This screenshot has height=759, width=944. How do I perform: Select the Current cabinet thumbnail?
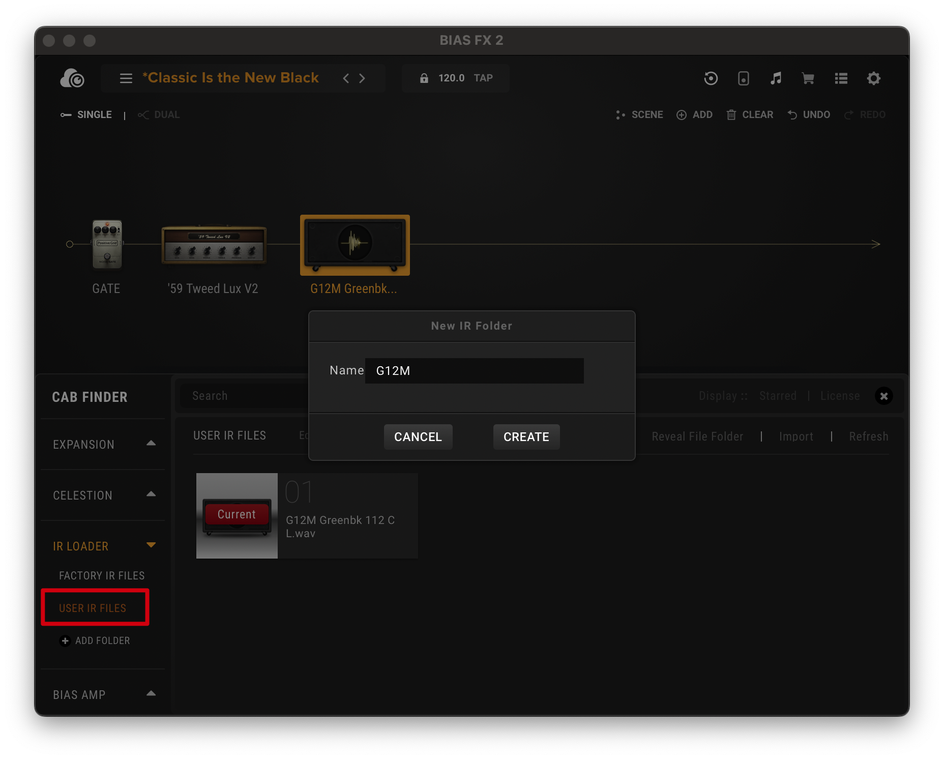tap(237, 516)
